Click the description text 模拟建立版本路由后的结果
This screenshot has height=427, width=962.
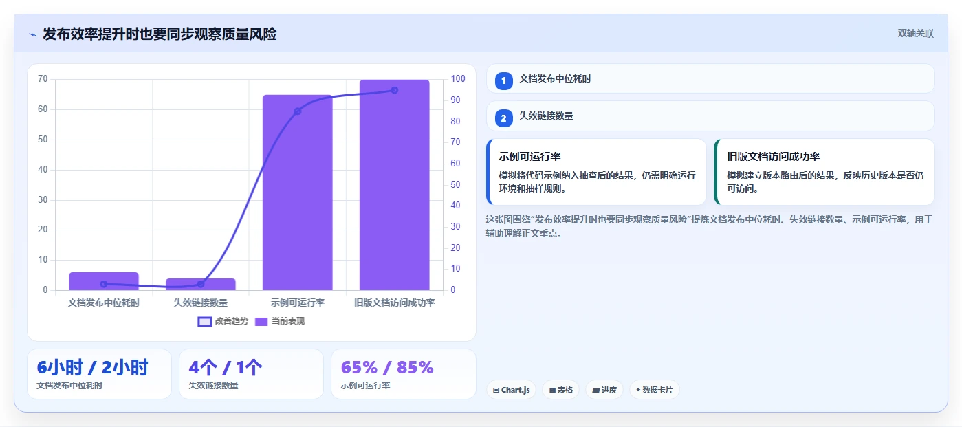click(825, 182)
